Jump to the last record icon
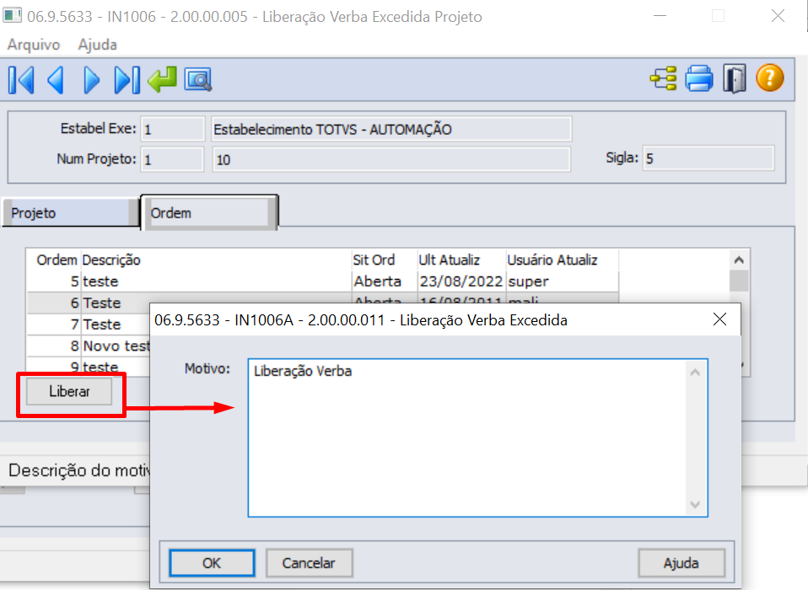The width and height of the screenshot is (808, 590). 127,80
